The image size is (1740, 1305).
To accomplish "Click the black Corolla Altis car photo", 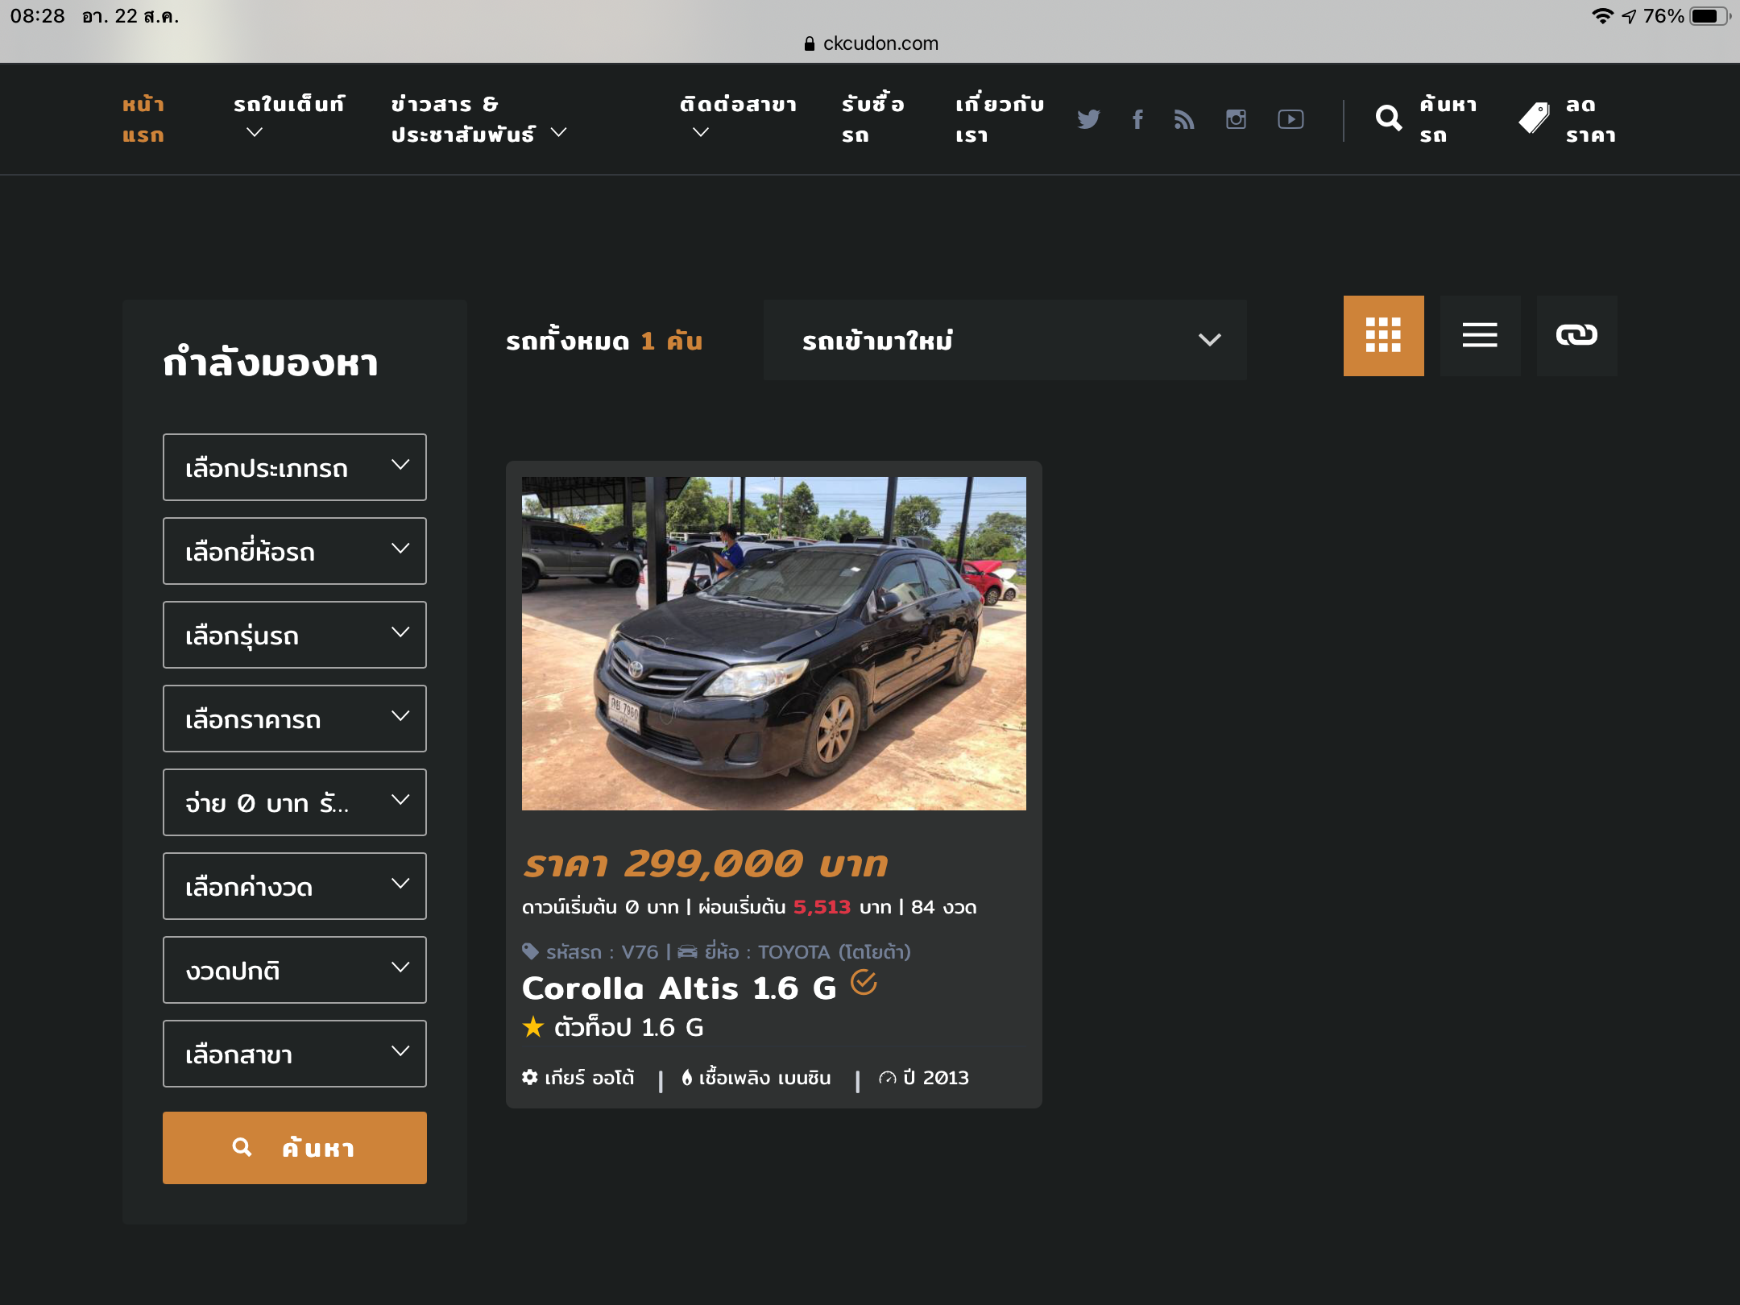I will (773, 643).
